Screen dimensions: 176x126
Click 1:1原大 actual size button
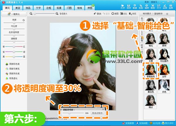[63, 14]
